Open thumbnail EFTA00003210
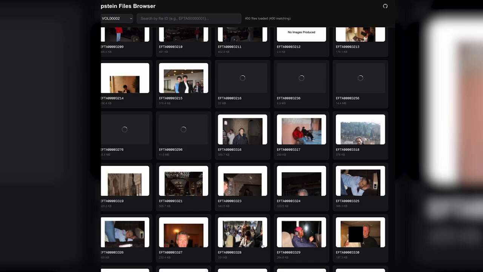The width and height of the screenshot is (483, 272). pyautogui.click(x=183, y=34)
